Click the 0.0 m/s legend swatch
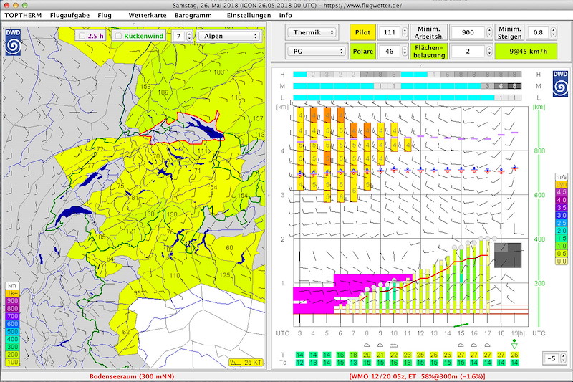The image size is (573, 382). pos(562,261)
